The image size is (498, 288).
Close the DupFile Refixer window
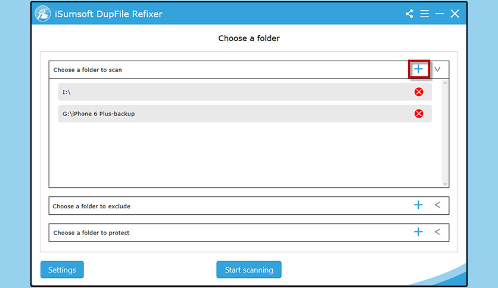tap(455, 14)
